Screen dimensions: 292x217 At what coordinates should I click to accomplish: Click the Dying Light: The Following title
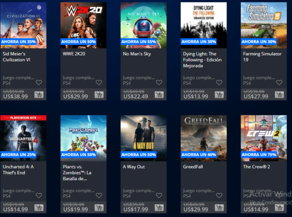[202, 59]
